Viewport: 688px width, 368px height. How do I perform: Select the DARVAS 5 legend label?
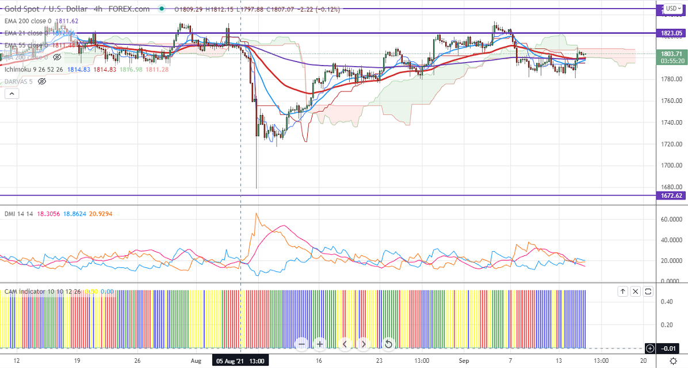tap(18, 82)
